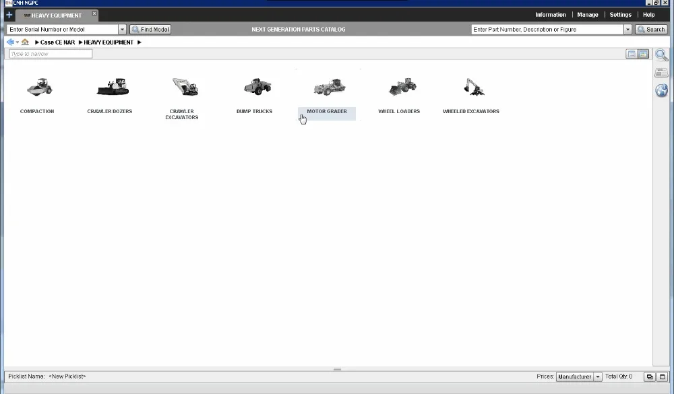Click the <New Picklist> name text
This screenshot has width=674, height=394.
67,376
